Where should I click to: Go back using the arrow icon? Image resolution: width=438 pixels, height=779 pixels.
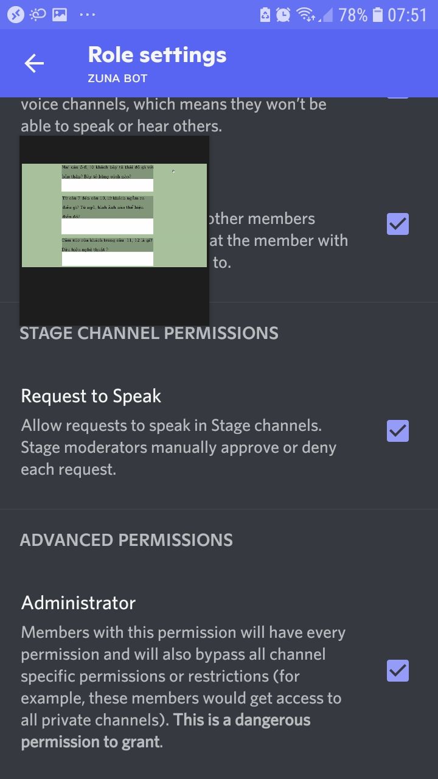point(34,63)
